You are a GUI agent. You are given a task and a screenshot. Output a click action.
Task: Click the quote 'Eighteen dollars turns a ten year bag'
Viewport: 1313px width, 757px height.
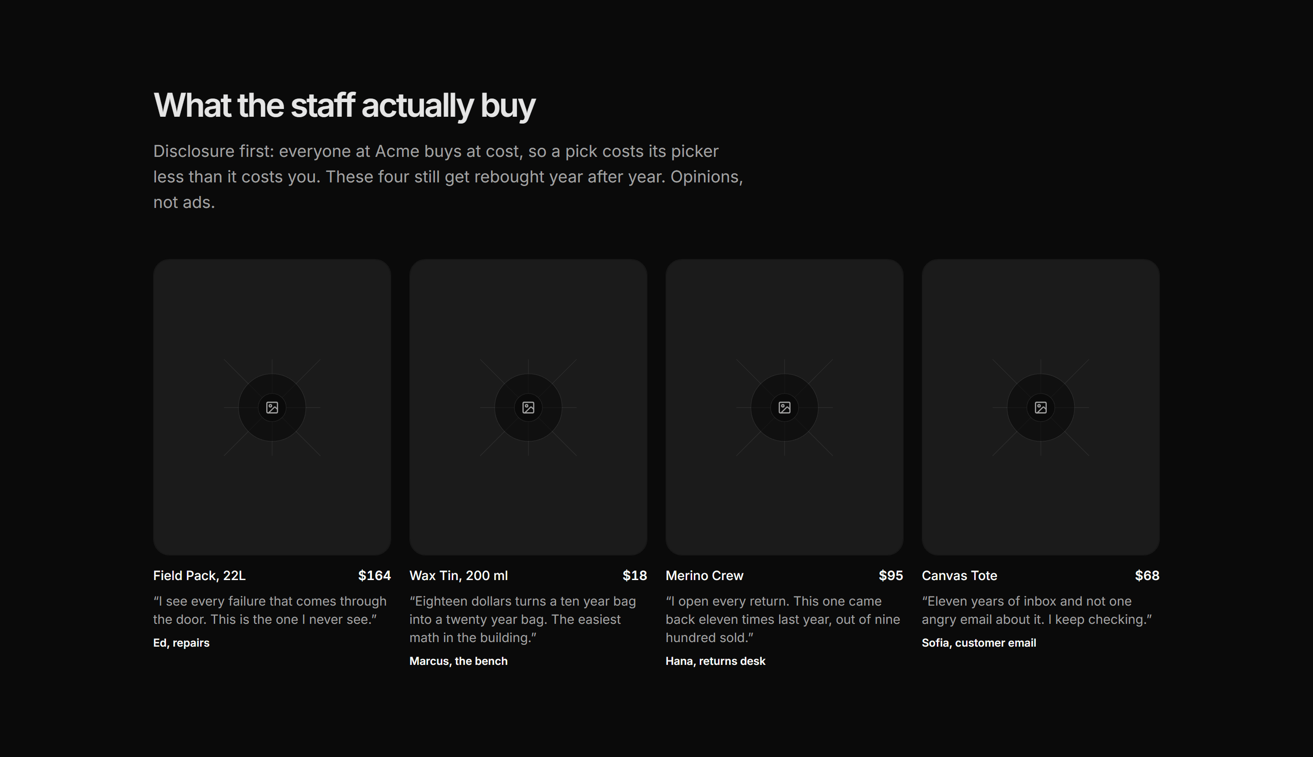[x=522, y=619]
